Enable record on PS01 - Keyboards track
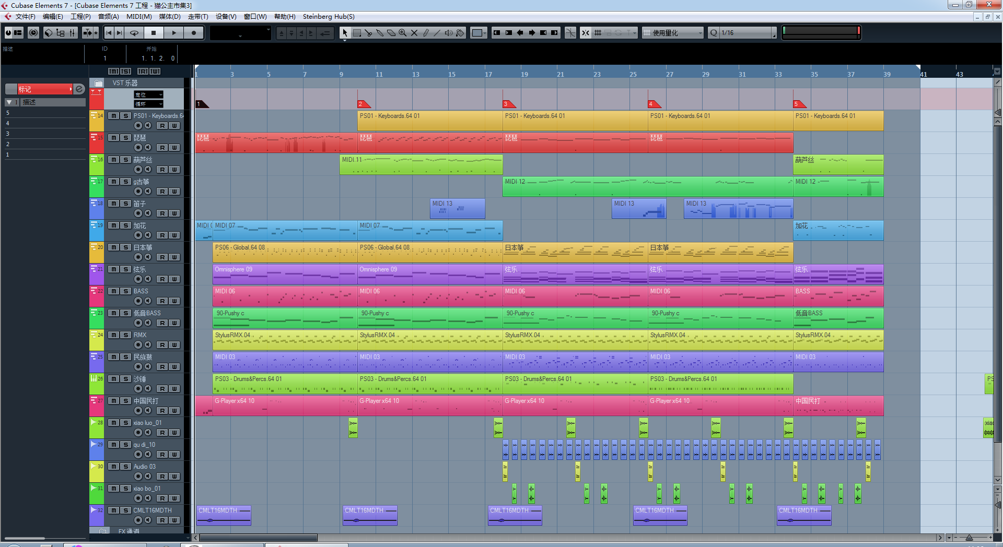Screen dimensions: 1003x547 [x=138, y=126]
